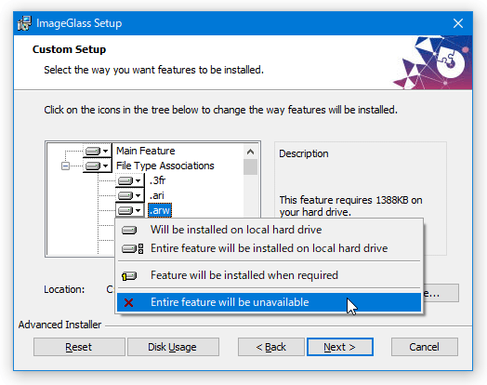Screen dimensions: 487x385
Task: Click the Reset button
Action: click(x=79, y=347)
